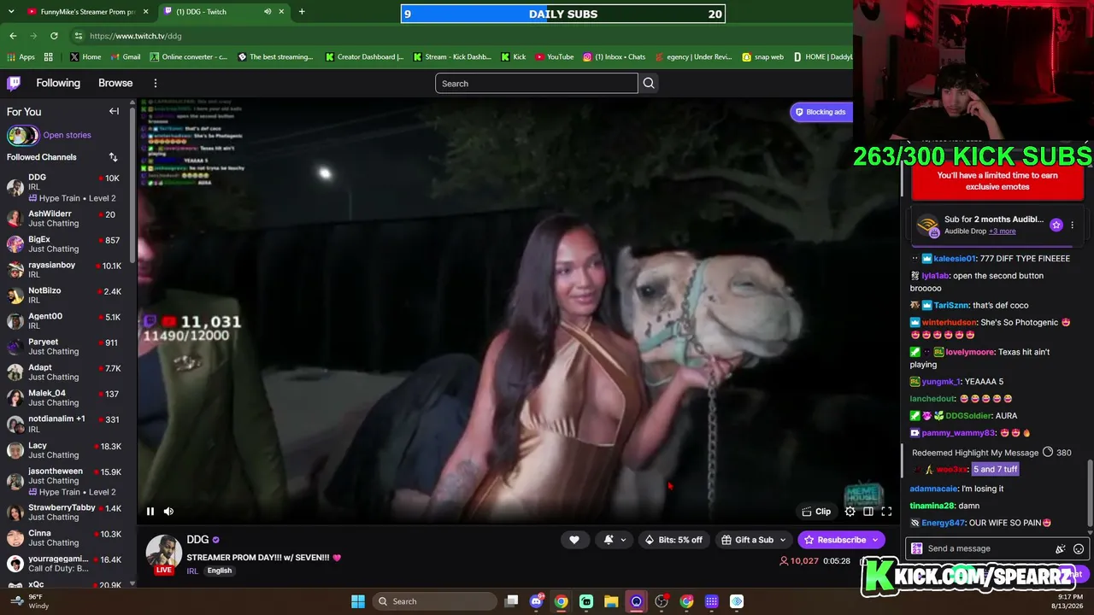Open the Audible Drop options menu
The width and height of the screenshot is (1094, 615).
tap(1073, 225)
